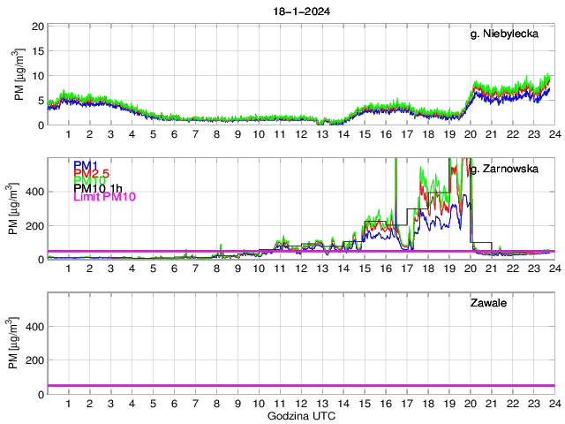Click the top panel's PM y-axis label
Viewport: 565px width, 424px height.
[x=19, y=74]
